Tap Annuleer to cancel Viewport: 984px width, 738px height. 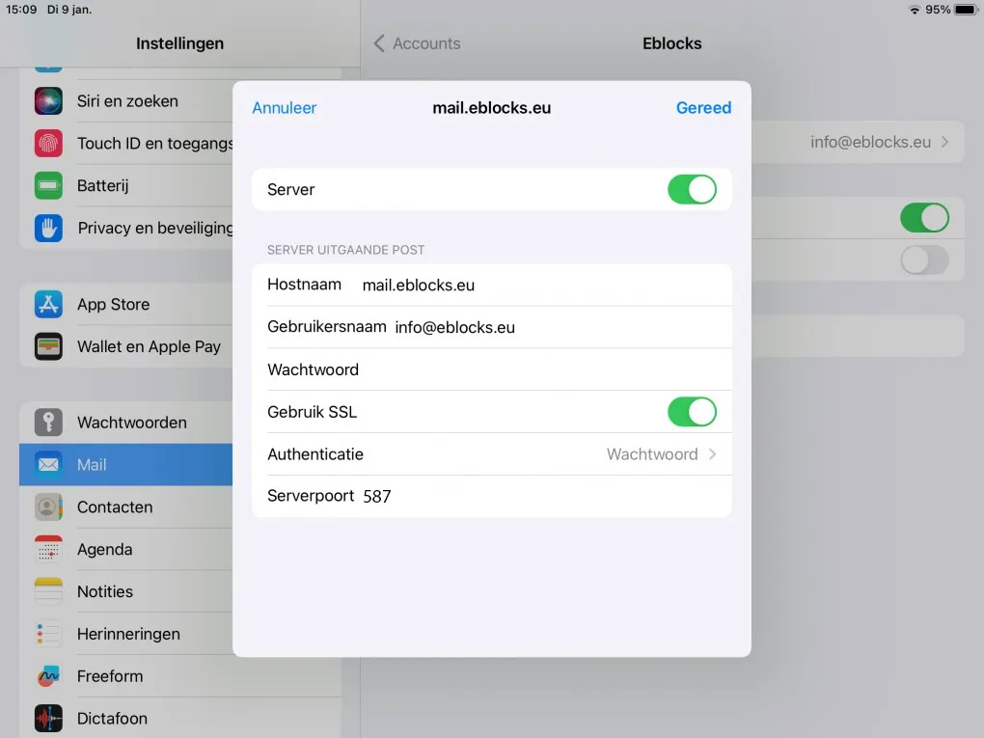pyautogui.click(x=284, y=108)
